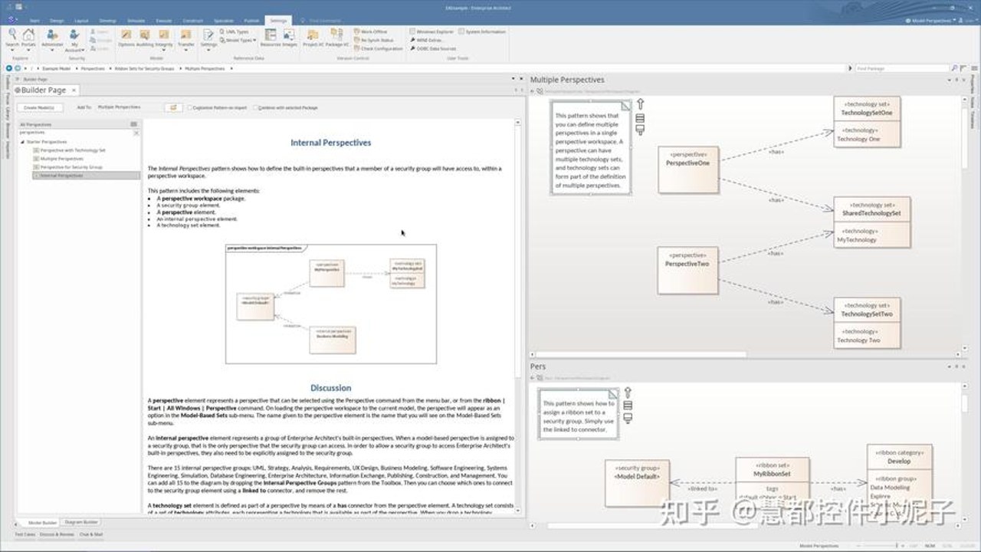
Task: Select the MyRibbonSet element in lower diagram
Action: (773, 482)
